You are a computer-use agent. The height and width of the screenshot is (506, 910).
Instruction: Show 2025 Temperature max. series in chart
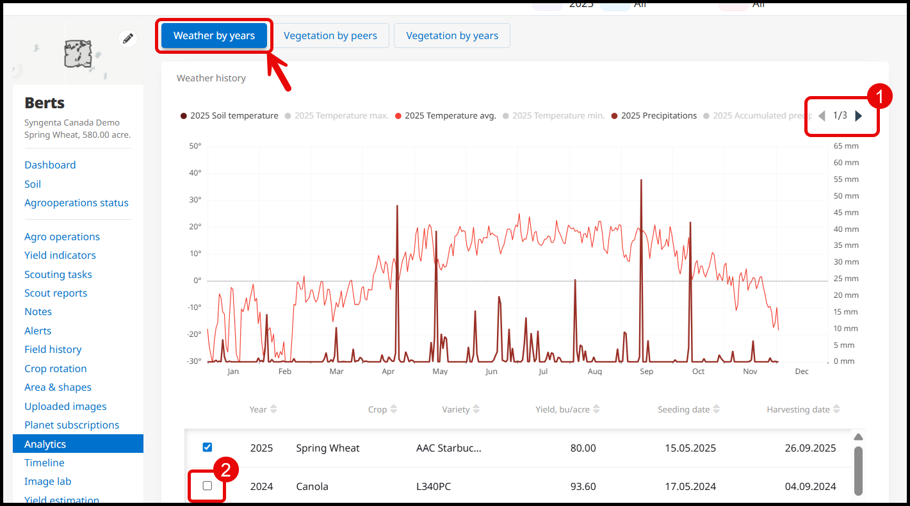337,116
